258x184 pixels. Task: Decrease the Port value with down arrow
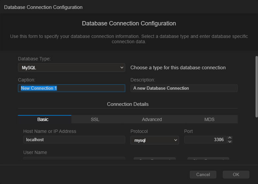click(x=230, y=142)
